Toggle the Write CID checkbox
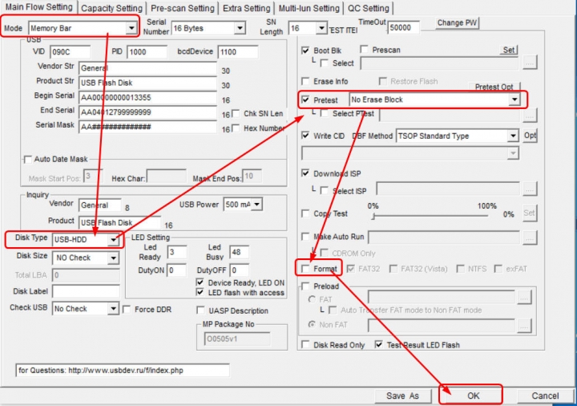 [x=305, y=136]
